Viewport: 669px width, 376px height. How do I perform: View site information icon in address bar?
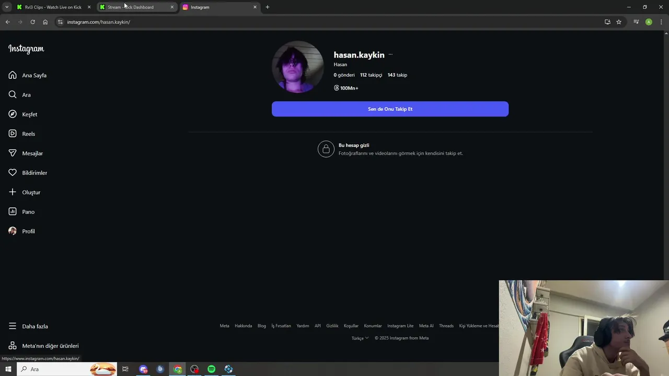tap(60, 22)
